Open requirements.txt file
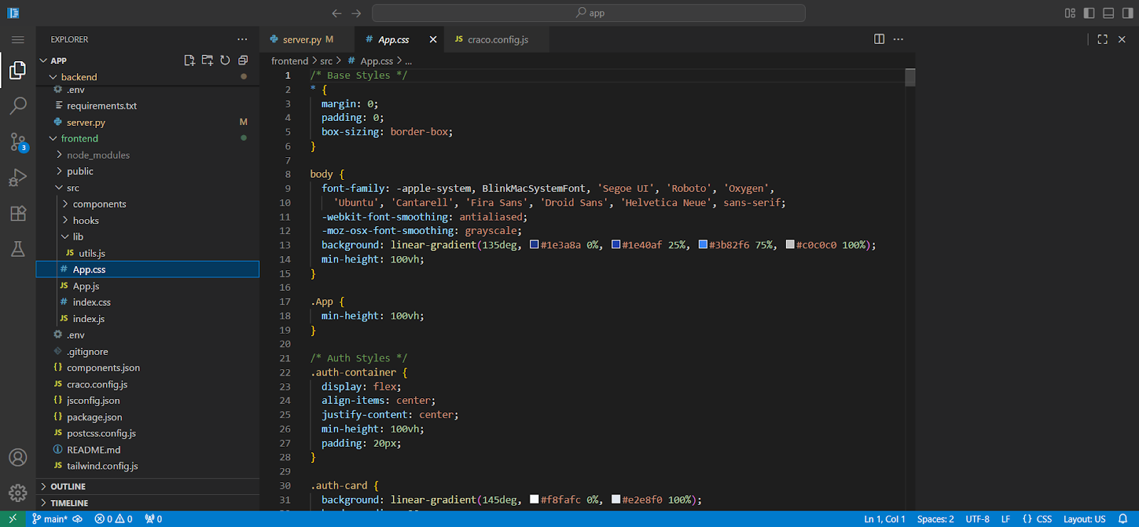The width and height of the screenshot is (1139, 527). pos(147,106)
